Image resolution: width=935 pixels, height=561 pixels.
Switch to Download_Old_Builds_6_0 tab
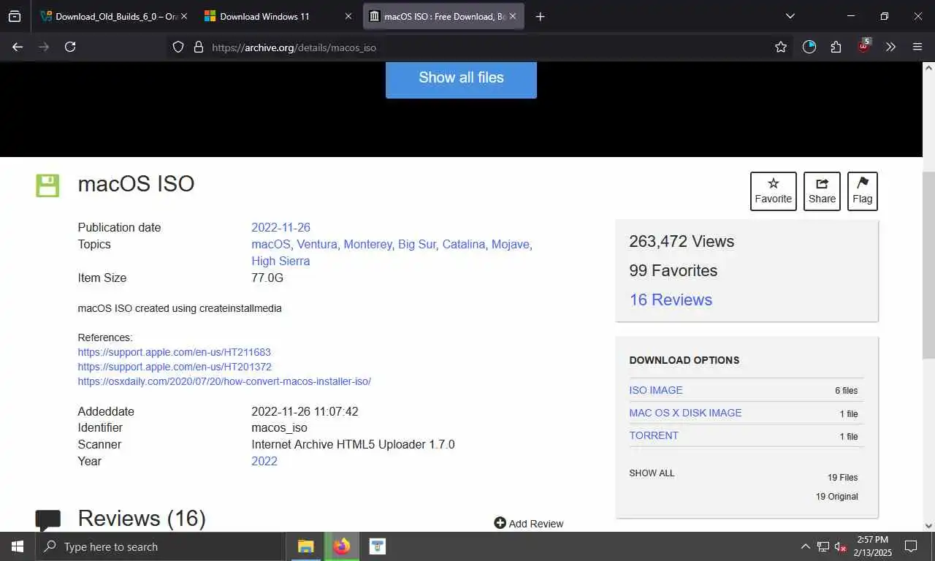(115, 16)
